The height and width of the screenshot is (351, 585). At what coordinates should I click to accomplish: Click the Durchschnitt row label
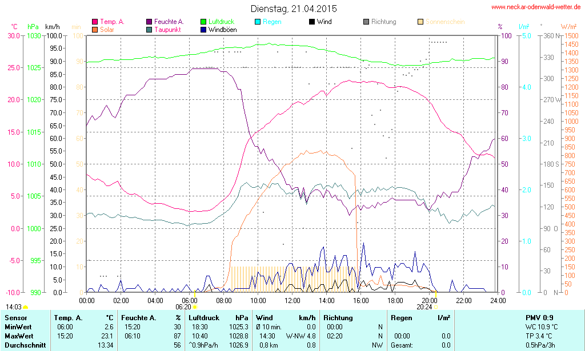pyautogui.click(x=24, y=345)
